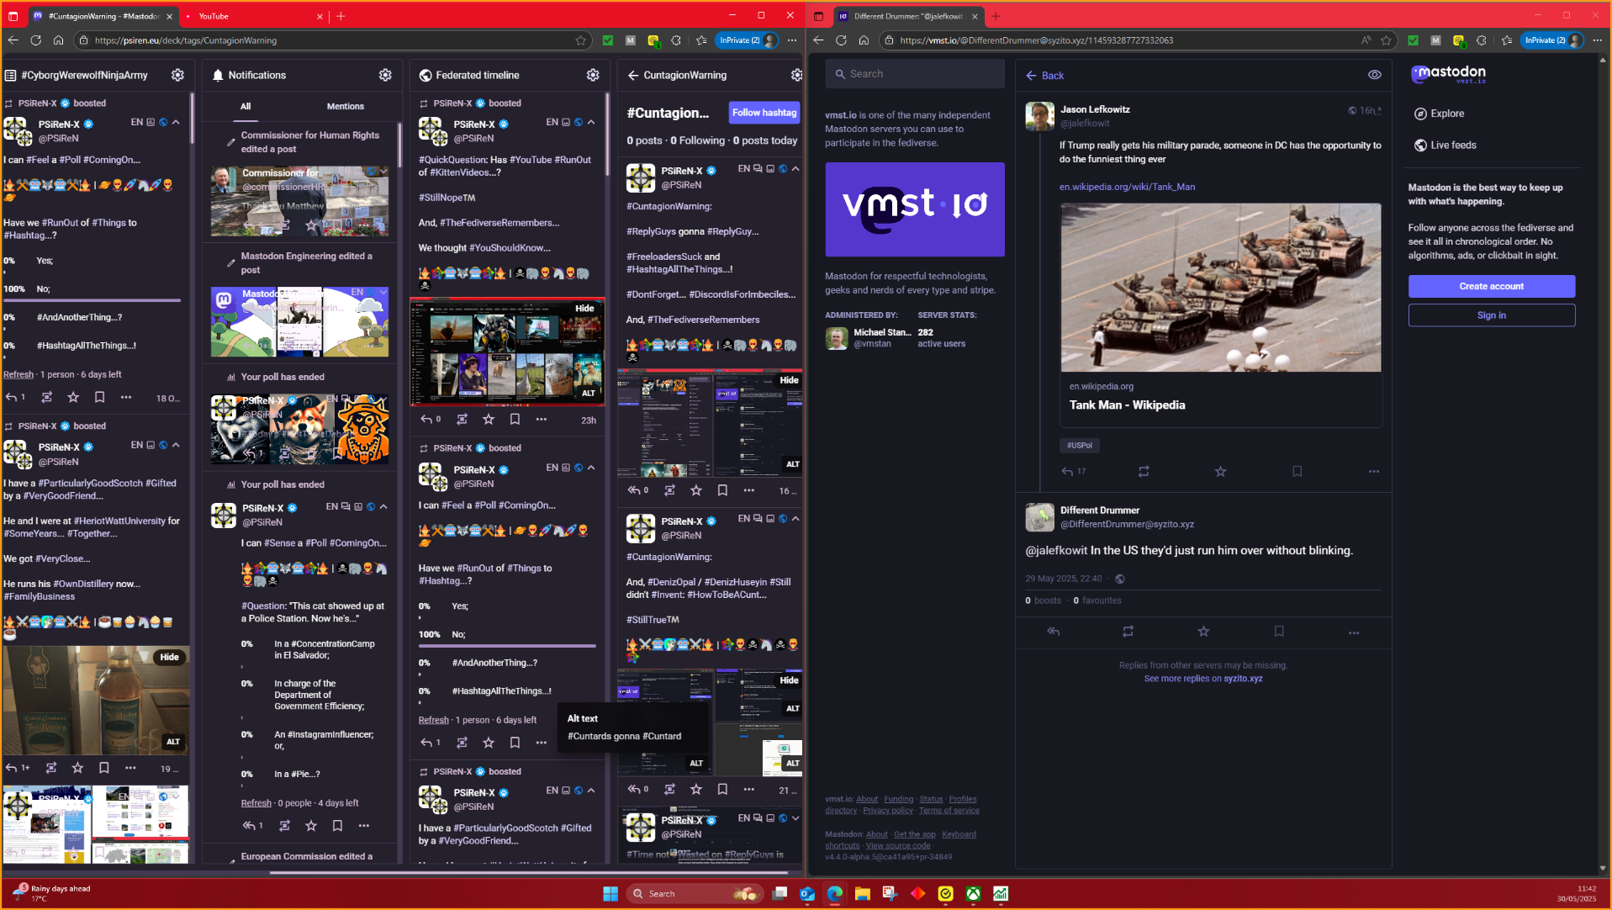
Task: Reply to the #QuickQuestion YouTube post
Action: coord(427,419)
